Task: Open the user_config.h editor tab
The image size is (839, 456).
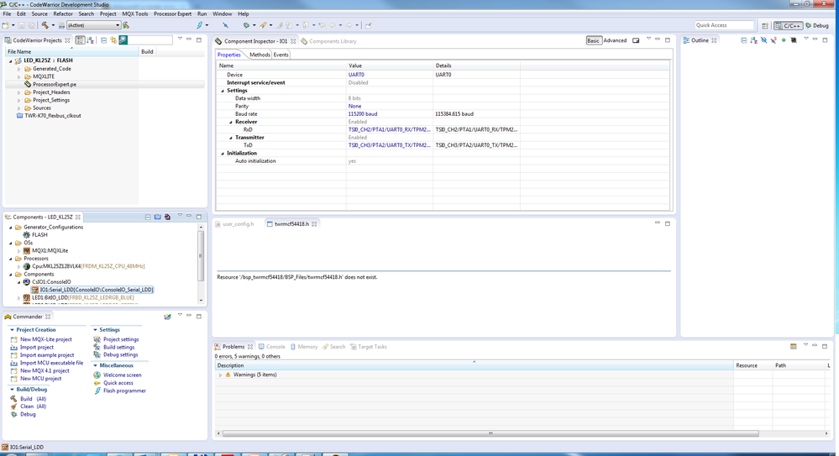Action: tap(234, 224)
